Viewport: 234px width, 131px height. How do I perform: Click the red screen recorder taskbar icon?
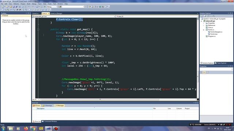(56, 128)
